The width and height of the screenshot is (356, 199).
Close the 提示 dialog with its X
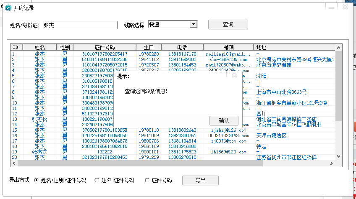(x=235, y=75)
